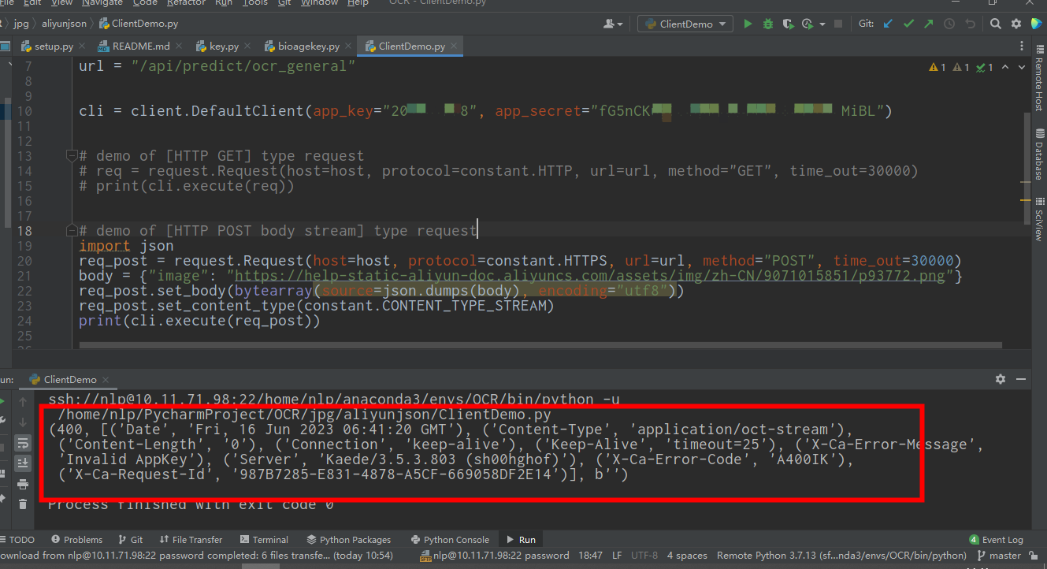Run ClientDemo with the green play button
This screenshot has height=569, width=1047.
click(748, 24)
